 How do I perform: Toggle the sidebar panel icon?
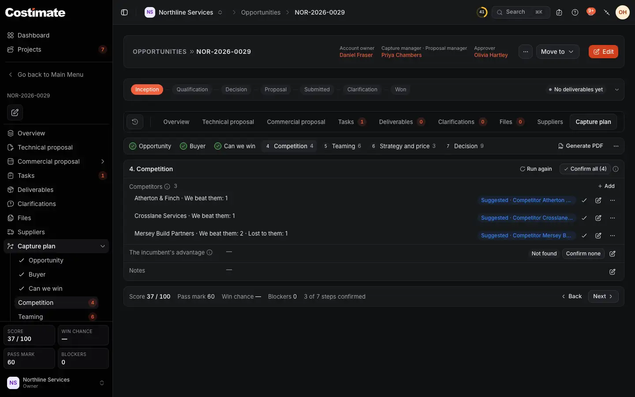(x=124, y=12)
